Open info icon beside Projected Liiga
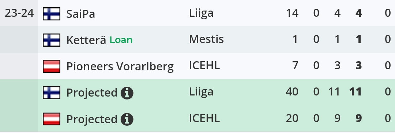The image size is (395, 133). click(x=127, y=93)
